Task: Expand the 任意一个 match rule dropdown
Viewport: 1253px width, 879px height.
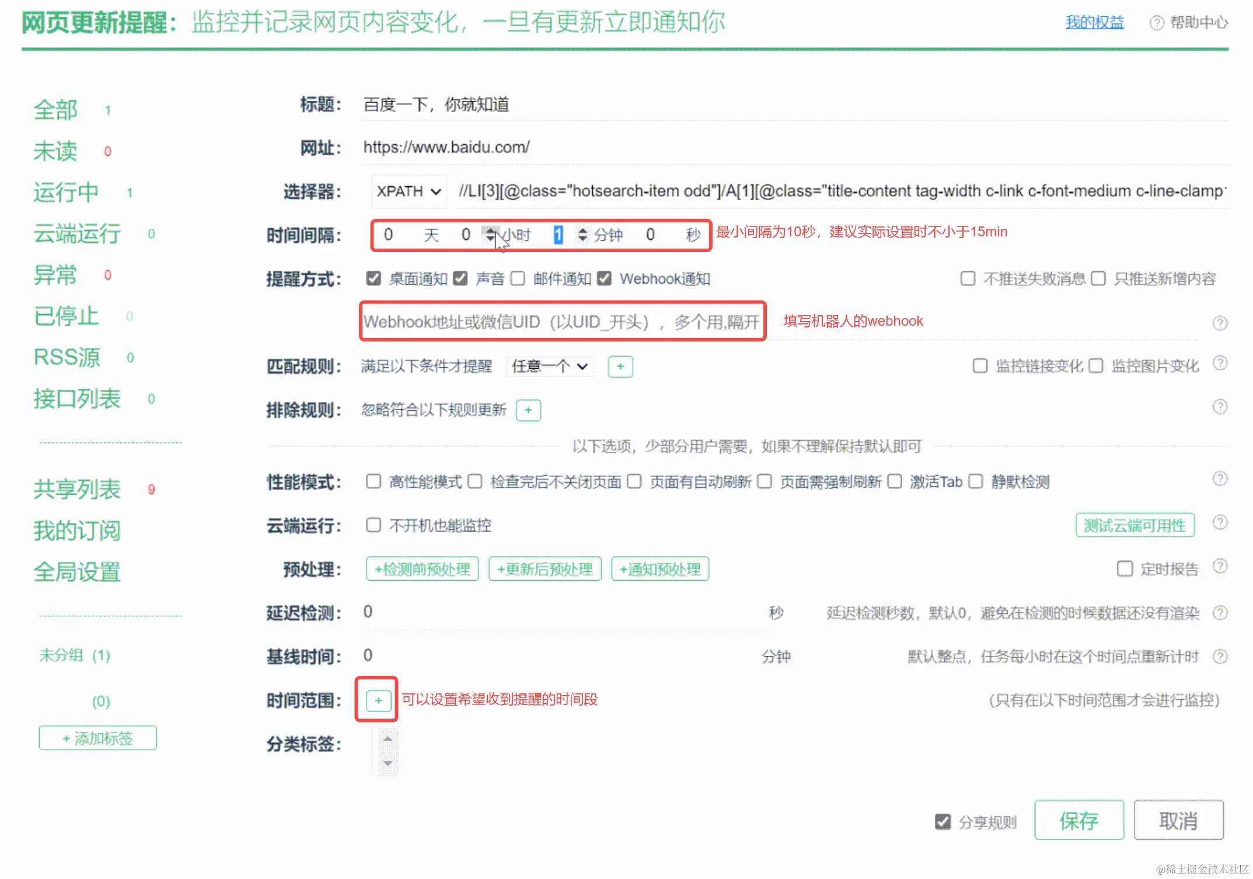Action: (549, 367)
